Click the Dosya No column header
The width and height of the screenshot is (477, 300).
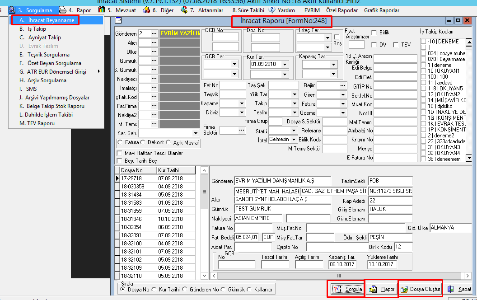tap(138, 170)
